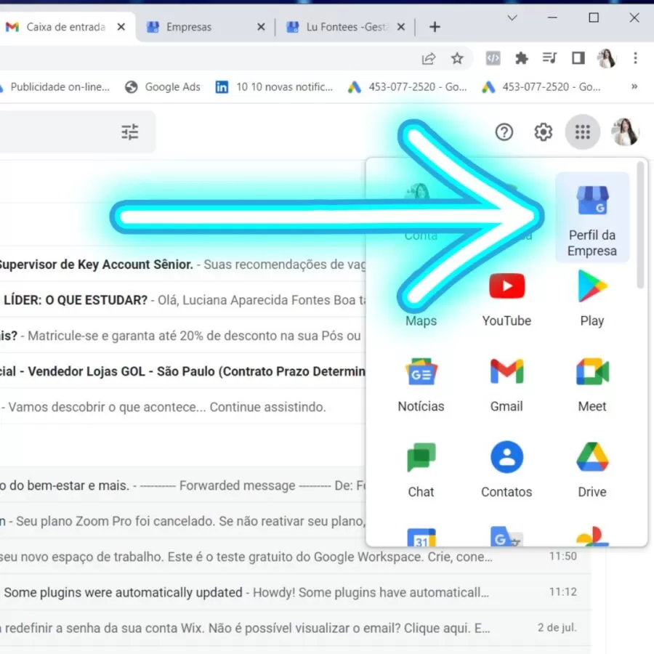The height and width of the screenshot is (654, 654).
Task: Show search options filter icon
Action: click(x=130, y=132)
